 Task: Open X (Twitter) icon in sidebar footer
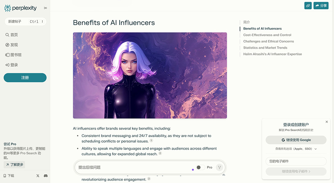click(x=38, y=176)
